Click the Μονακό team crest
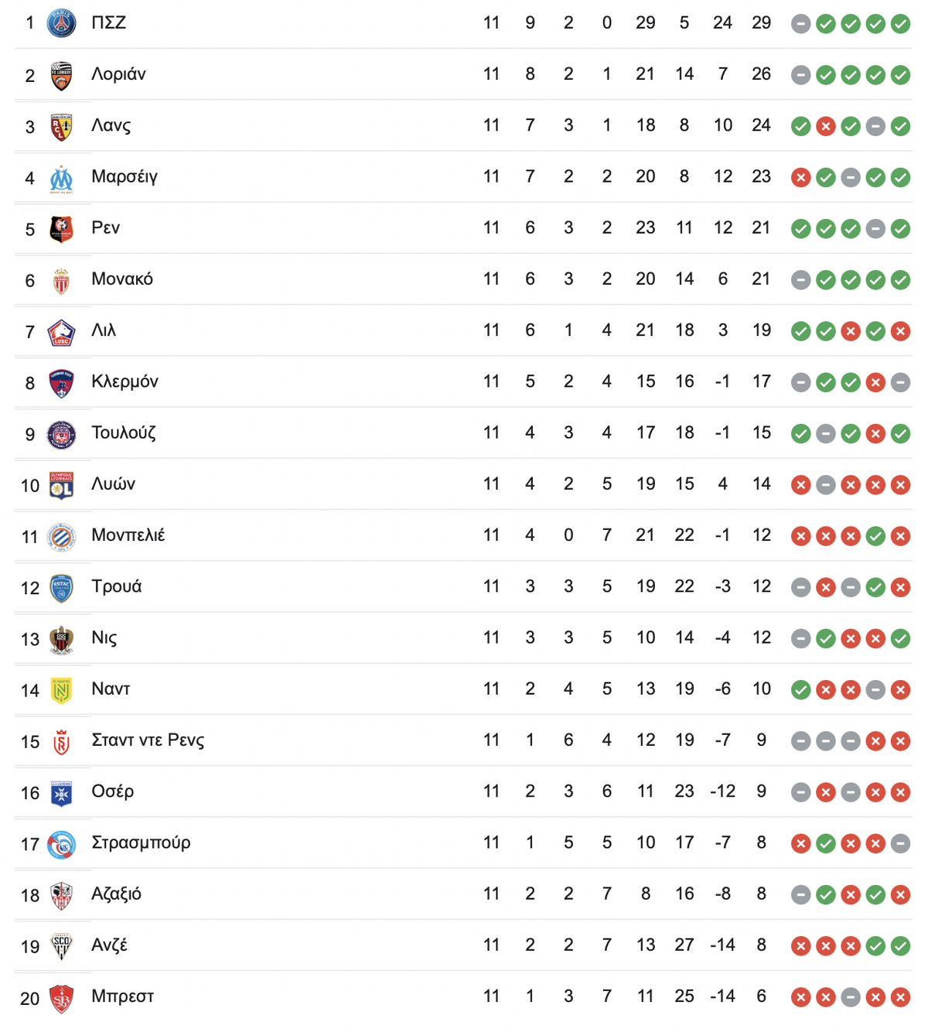 (x=61, y=280)
